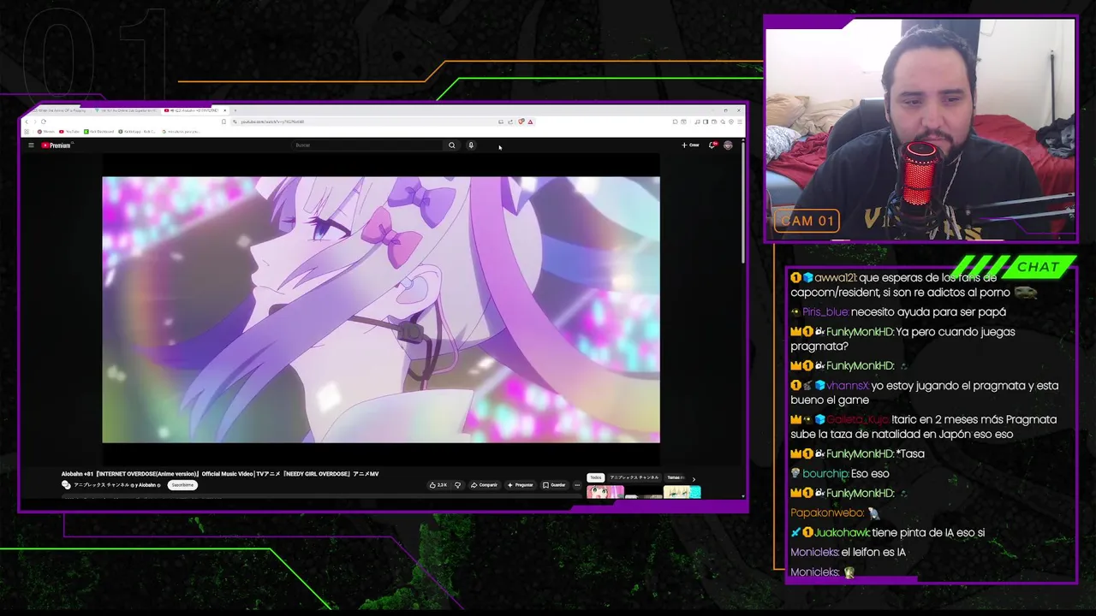Viewport: 1096px width, 616px height.
Task: Open the YouTube bookmark in bookmarks bar
Action: (69, 132)
